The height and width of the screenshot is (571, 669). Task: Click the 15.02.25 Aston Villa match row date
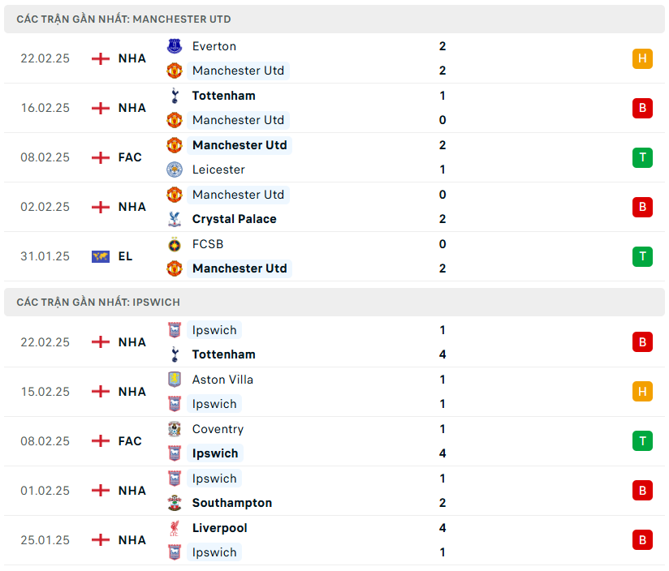(x=45, y=392)
